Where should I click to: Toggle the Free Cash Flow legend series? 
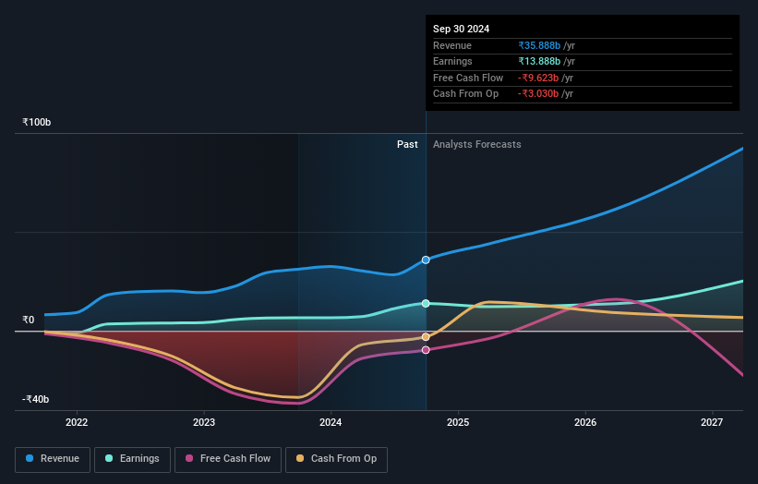tap(228, 459)
